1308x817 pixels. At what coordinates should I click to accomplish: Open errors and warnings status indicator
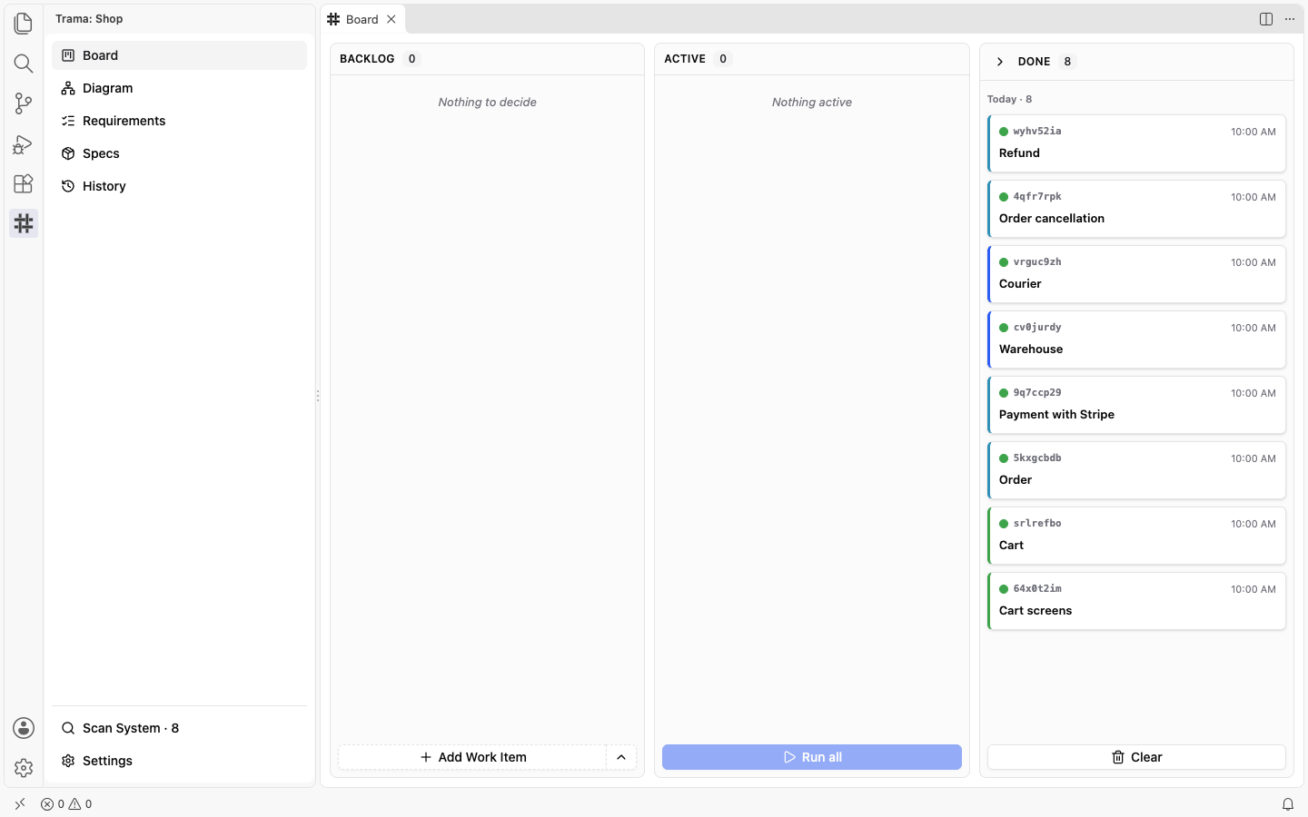pyautogui.click(x=66, y=804)
